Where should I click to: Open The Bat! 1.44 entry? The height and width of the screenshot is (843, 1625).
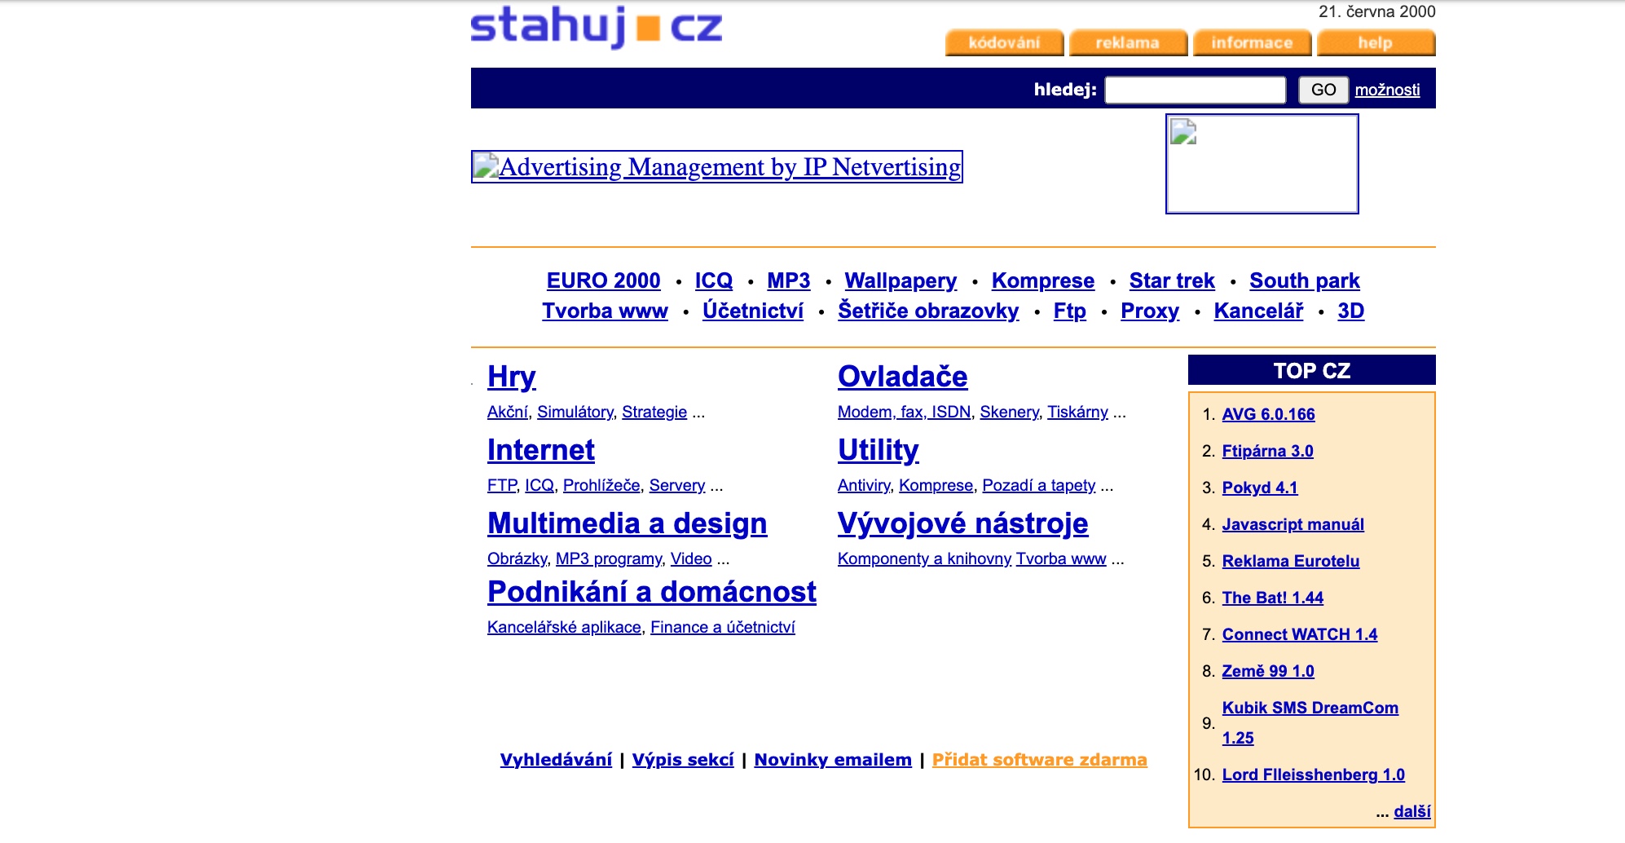1273,598
